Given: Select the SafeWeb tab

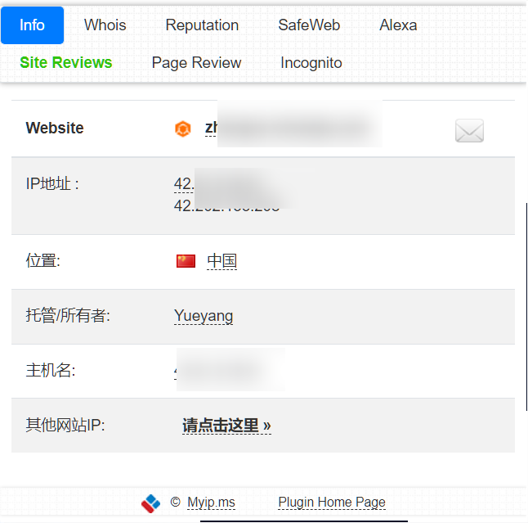Looking at the screenshot, I should pyautogui.click(x=309, y=25).
